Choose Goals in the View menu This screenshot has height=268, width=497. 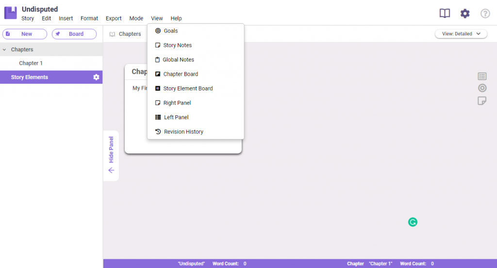[170, 31]
